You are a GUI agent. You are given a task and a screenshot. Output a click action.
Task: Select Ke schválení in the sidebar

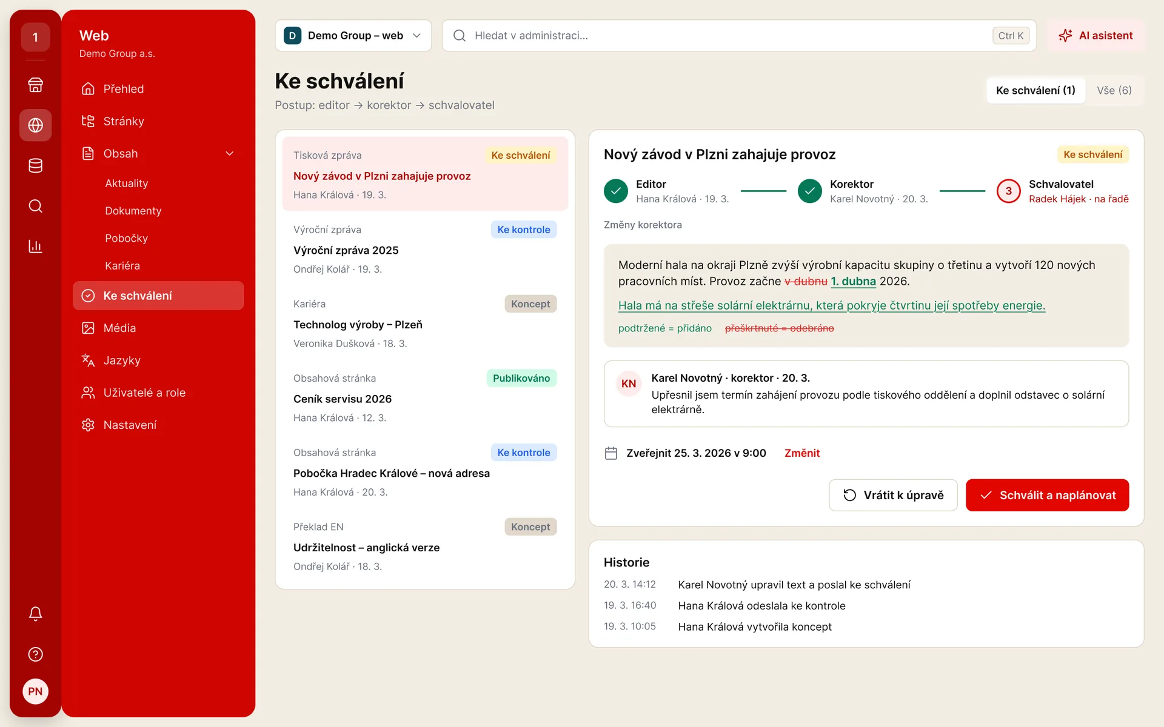point(158,296)
